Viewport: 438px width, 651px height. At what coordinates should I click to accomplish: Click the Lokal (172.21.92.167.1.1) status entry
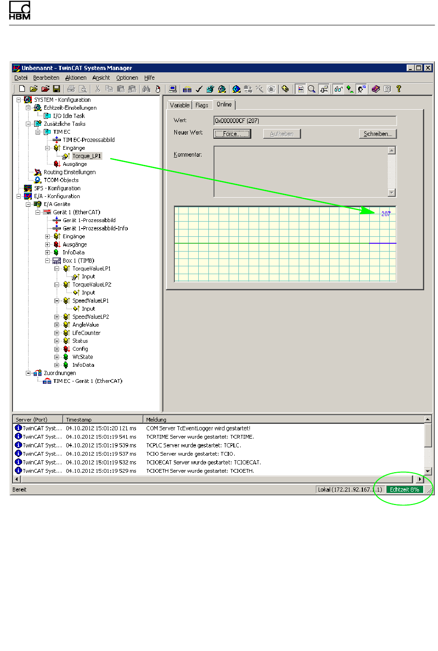point(350,490)
